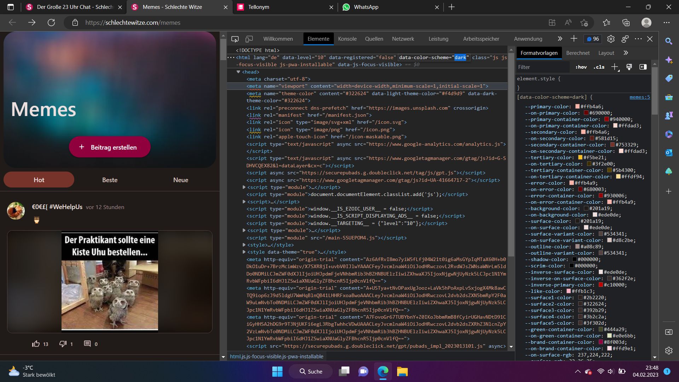Click the thumbs up like icon

coord(36,344)
